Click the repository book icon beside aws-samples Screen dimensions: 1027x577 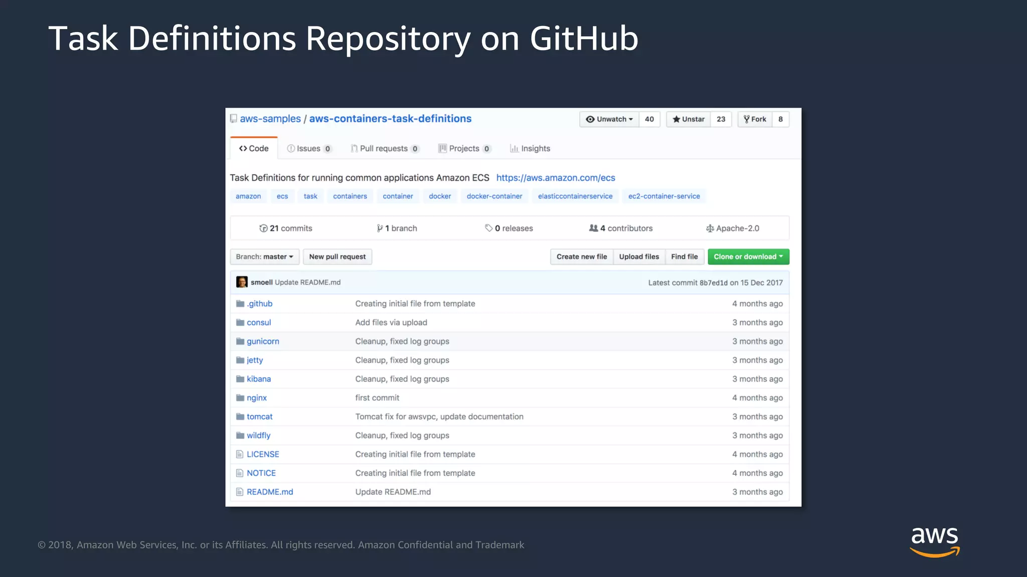[233, 119]
